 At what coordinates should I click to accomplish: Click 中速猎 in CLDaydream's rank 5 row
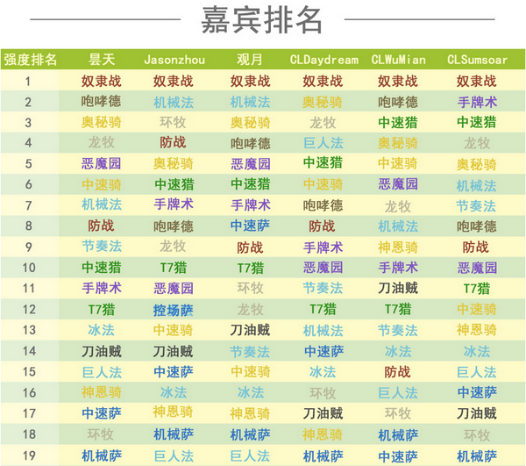323,163
